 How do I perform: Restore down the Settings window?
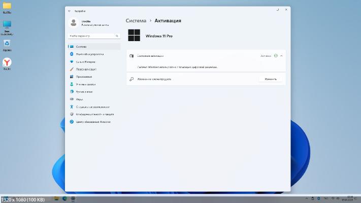278,10
